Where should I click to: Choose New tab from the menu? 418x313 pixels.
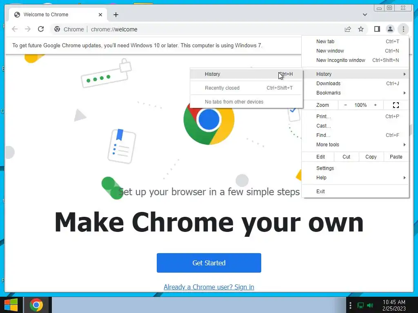coord(356,42)
